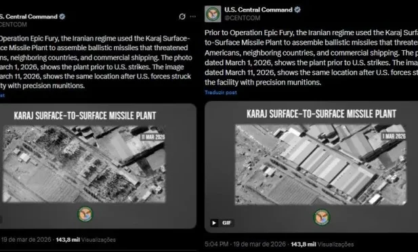
Task: Open the 1 MAR 2026 satellite GIF image
Action: click(320, 165)
